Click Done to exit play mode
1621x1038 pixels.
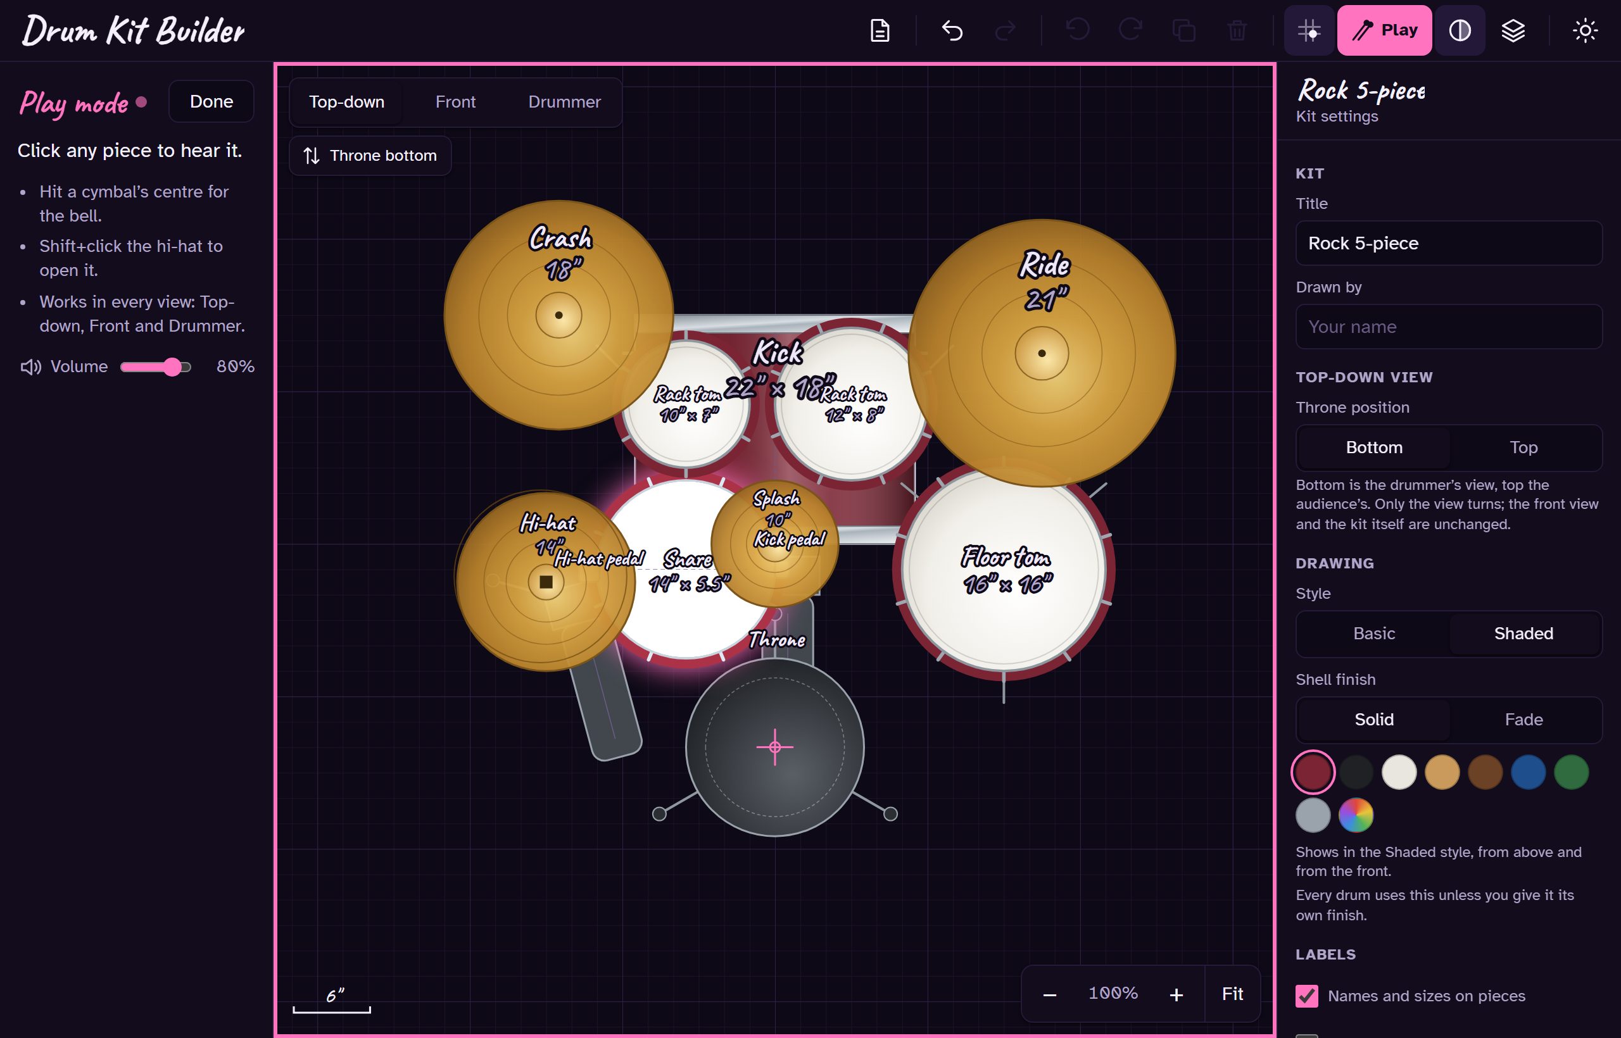pos(211,102)
